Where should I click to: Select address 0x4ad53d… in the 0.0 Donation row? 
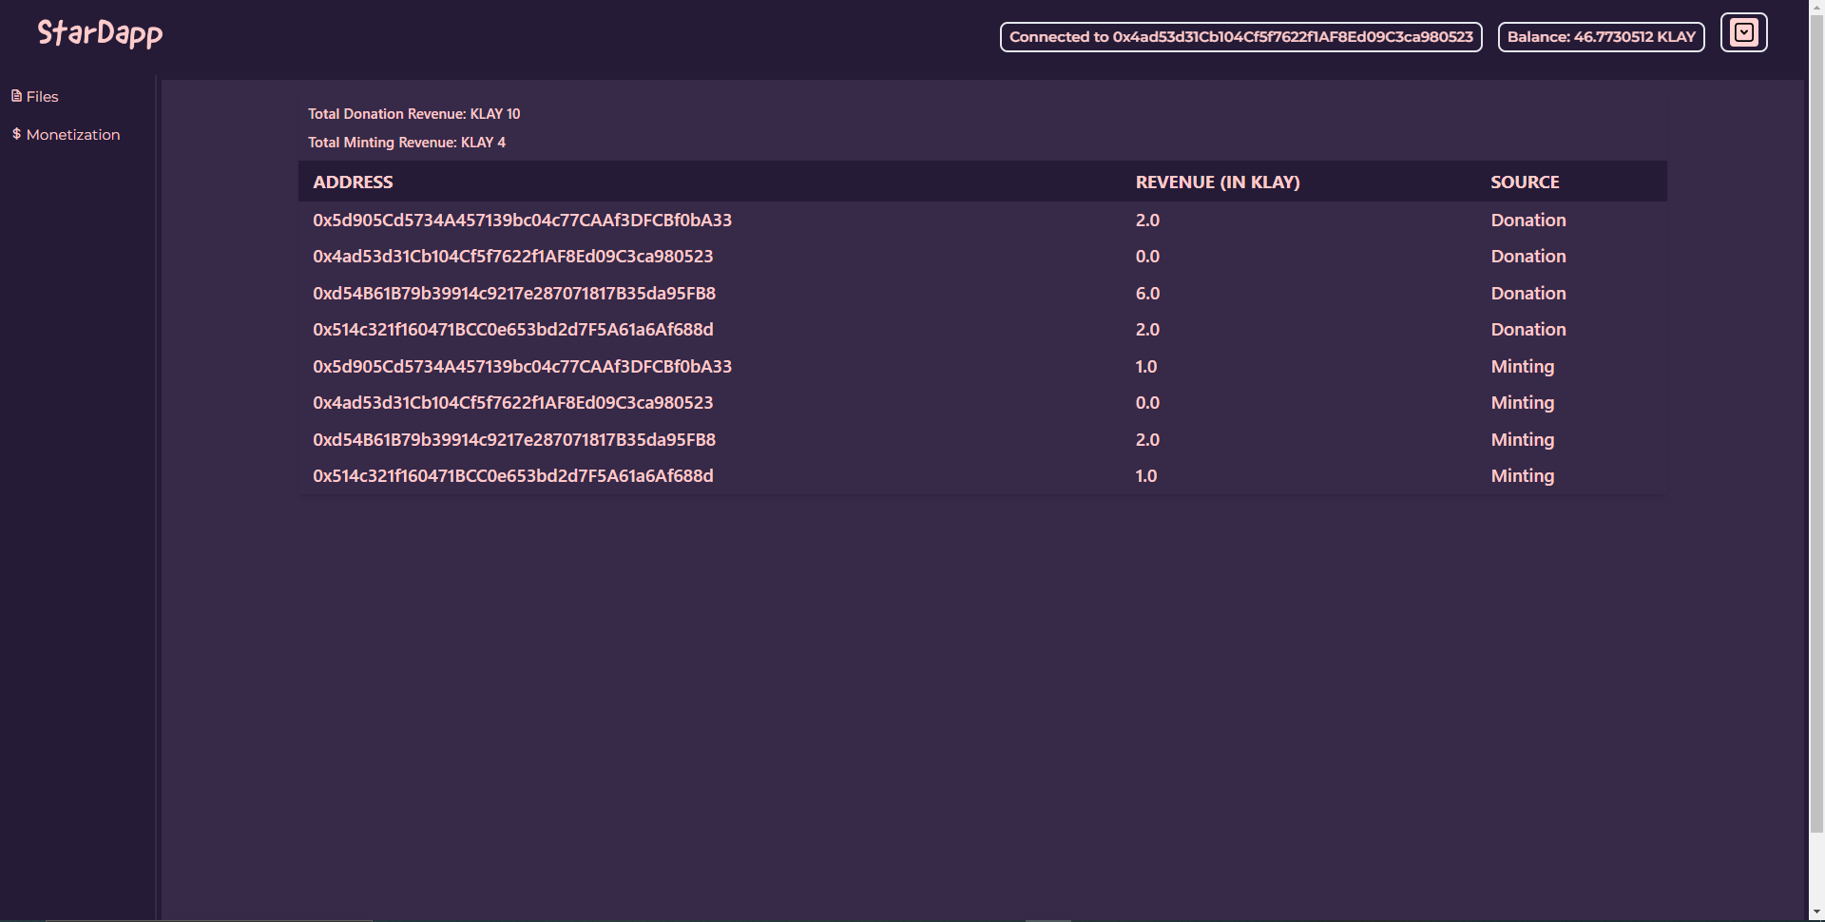coord(512,257)
